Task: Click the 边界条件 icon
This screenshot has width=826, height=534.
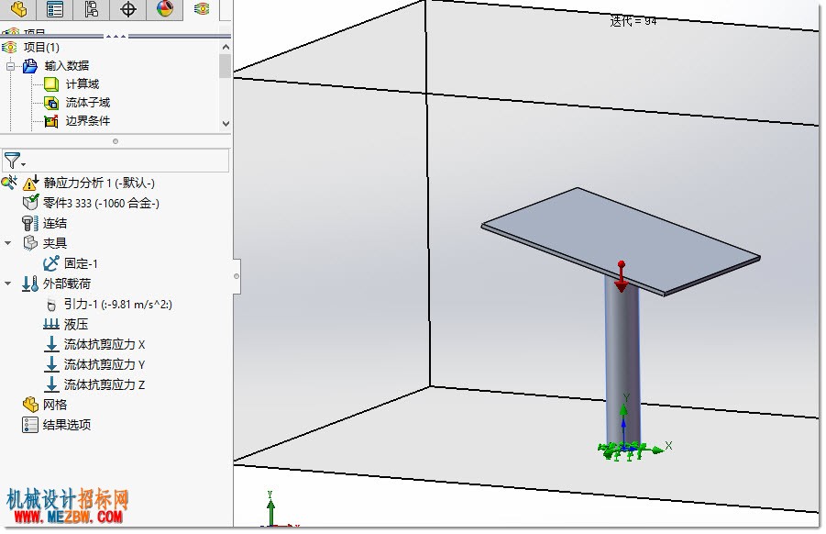Action: (x=51, y=121)
